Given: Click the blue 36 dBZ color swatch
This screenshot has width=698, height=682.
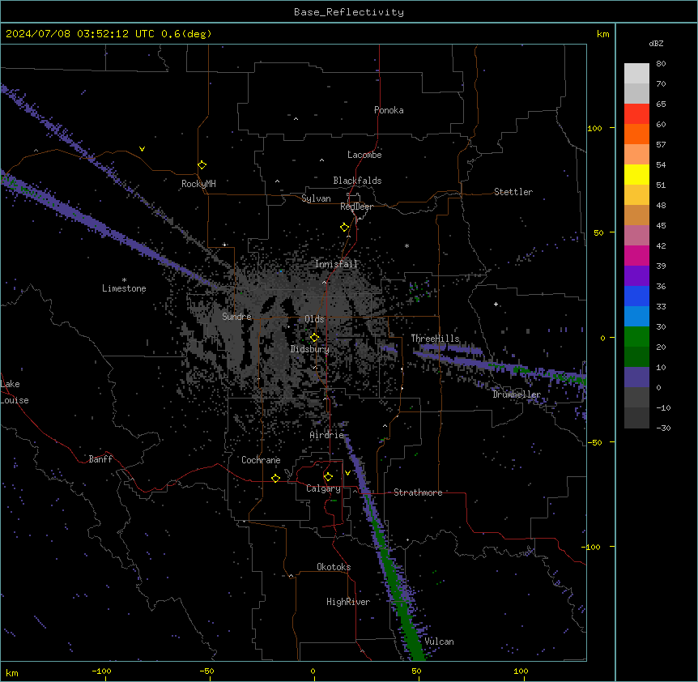Looking at the screenshot, I should (x=636, y=296).
